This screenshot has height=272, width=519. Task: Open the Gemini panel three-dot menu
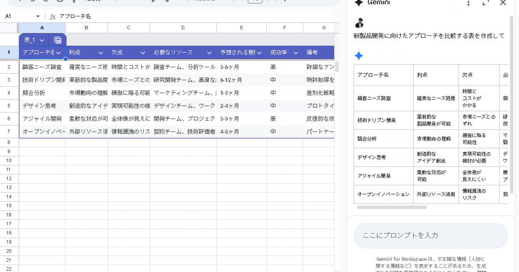[x=468, y=3]
